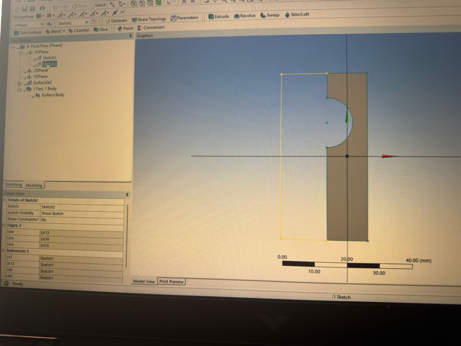The image size is (461, 346).
Task: Open Share Topology tool
Action: [149, 20]
